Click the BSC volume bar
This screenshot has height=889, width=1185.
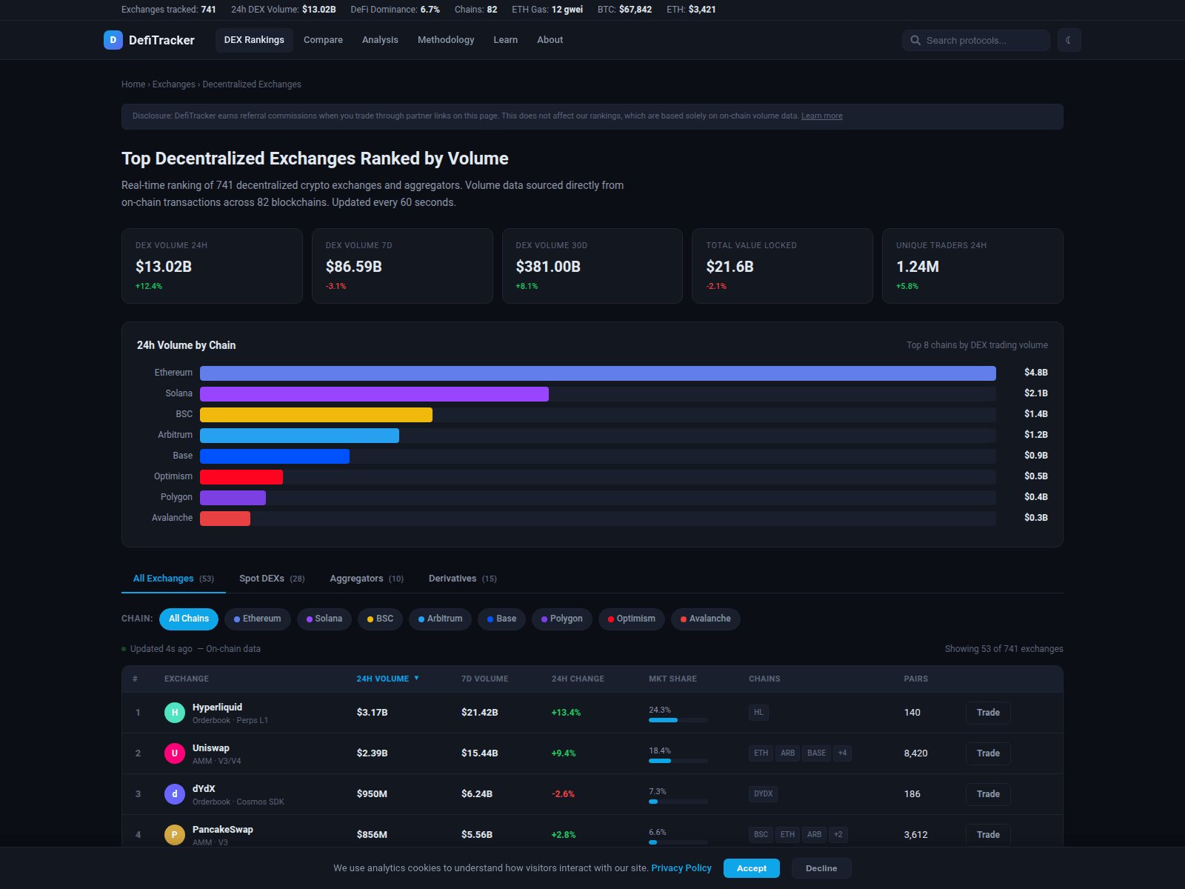[x=316, y=414]
